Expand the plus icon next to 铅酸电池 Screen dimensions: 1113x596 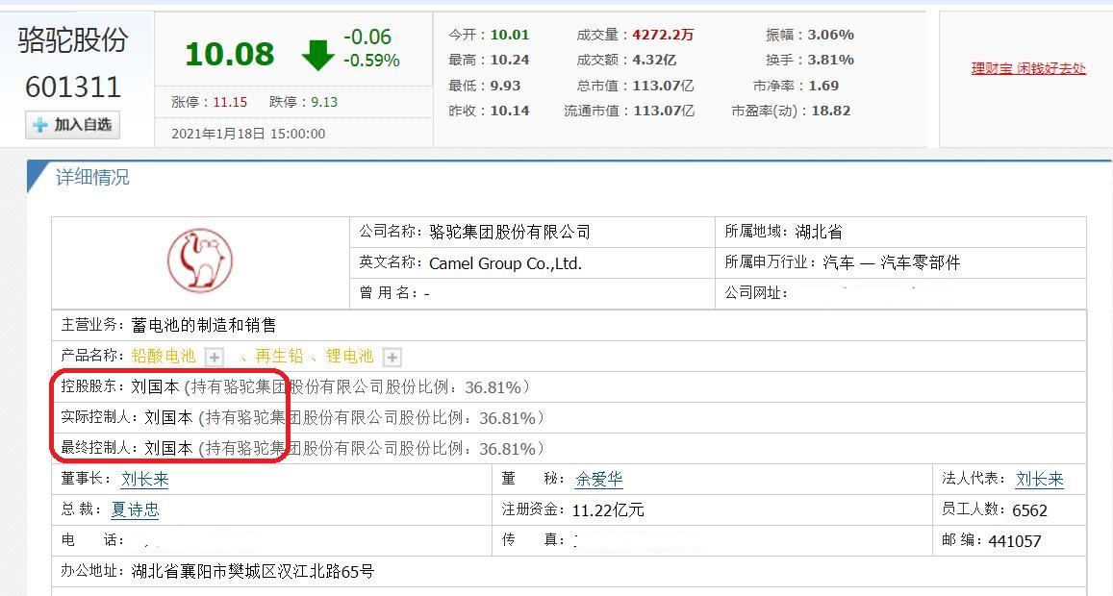(x=215, y=357)
